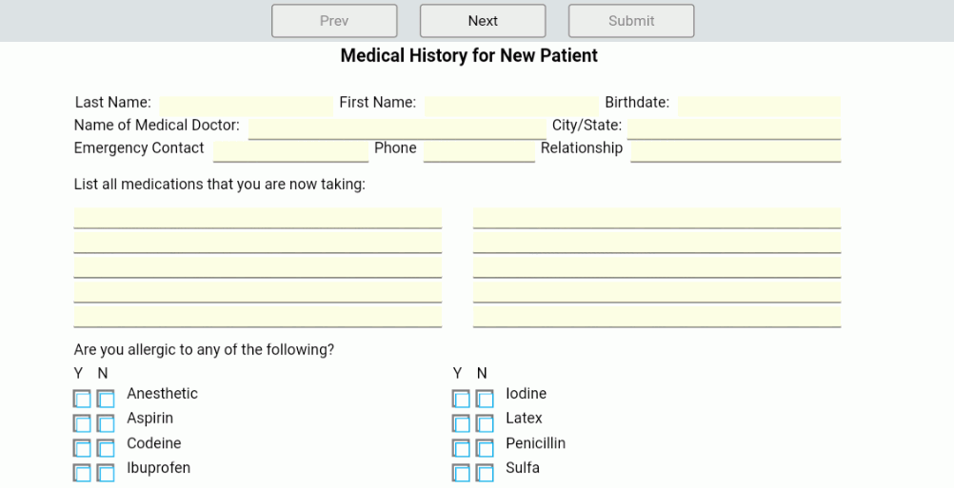The image size is (954, 488).
Task: Click the Prev button
Action: [x=334, y=21]
